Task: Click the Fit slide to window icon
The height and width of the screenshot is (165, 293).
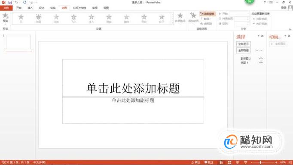Action: [x=290, y=162]
